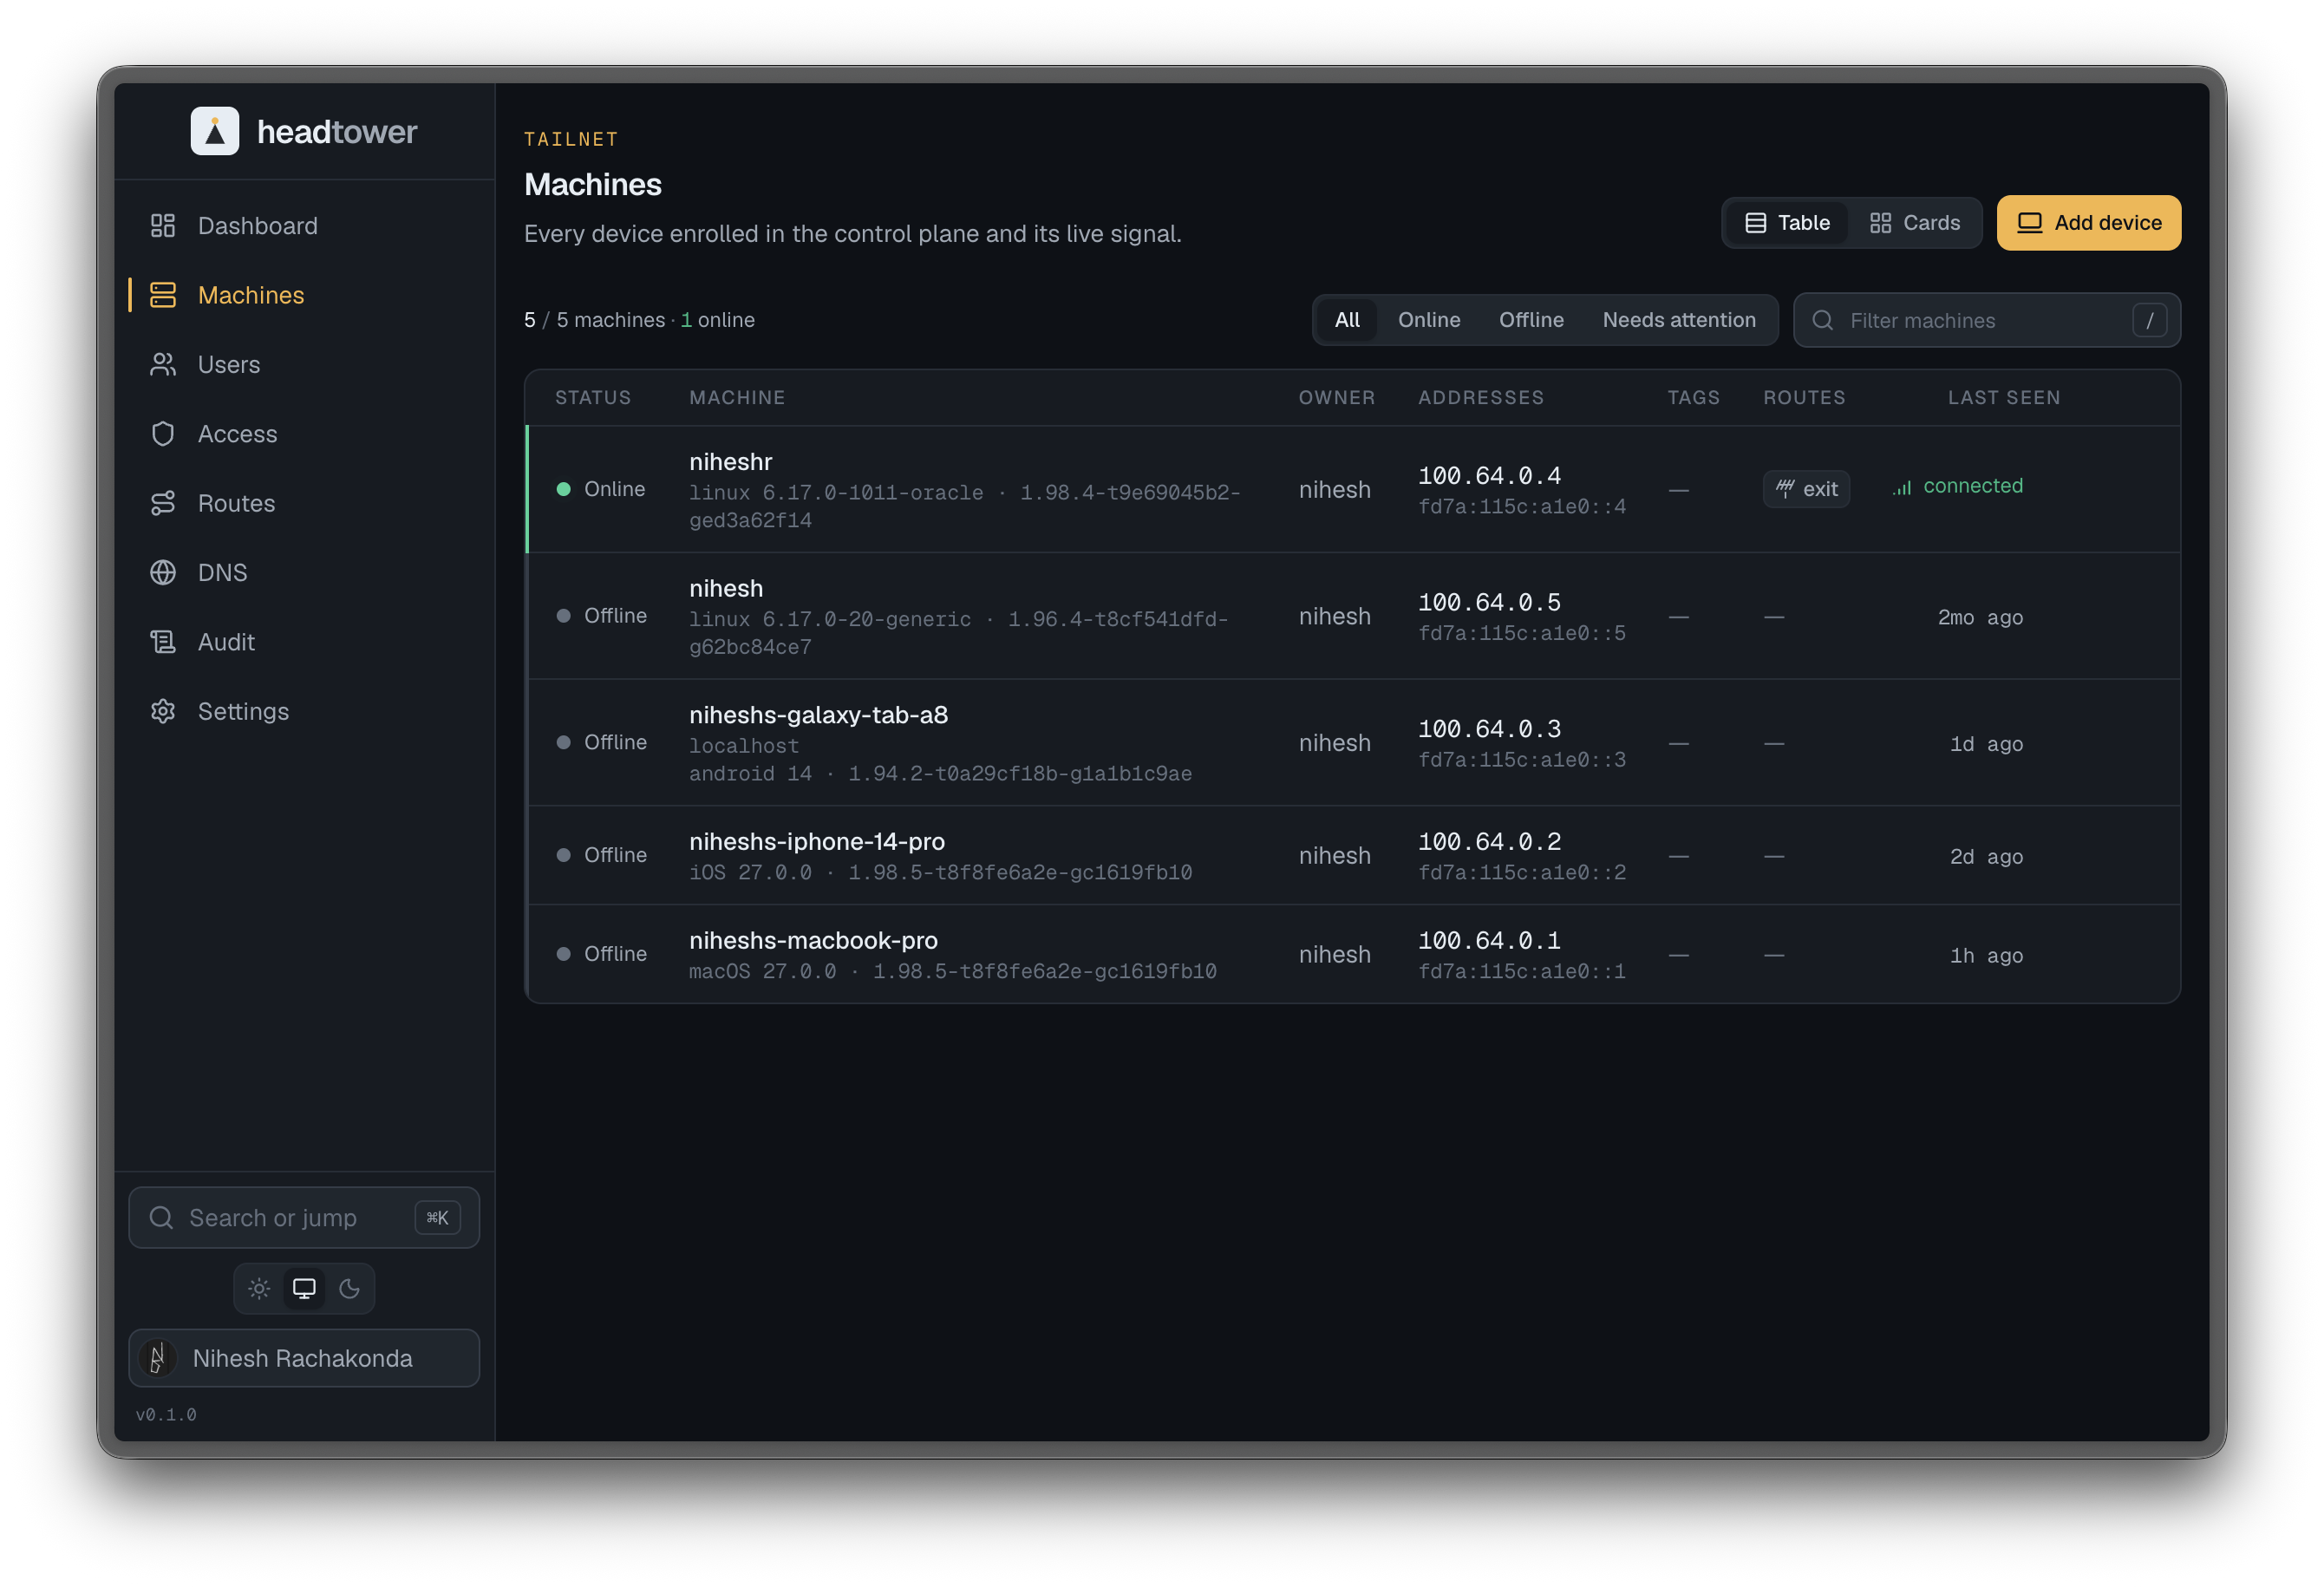Focus the Filter machines input
2324x1587 pixels.
pos(1987,320)
